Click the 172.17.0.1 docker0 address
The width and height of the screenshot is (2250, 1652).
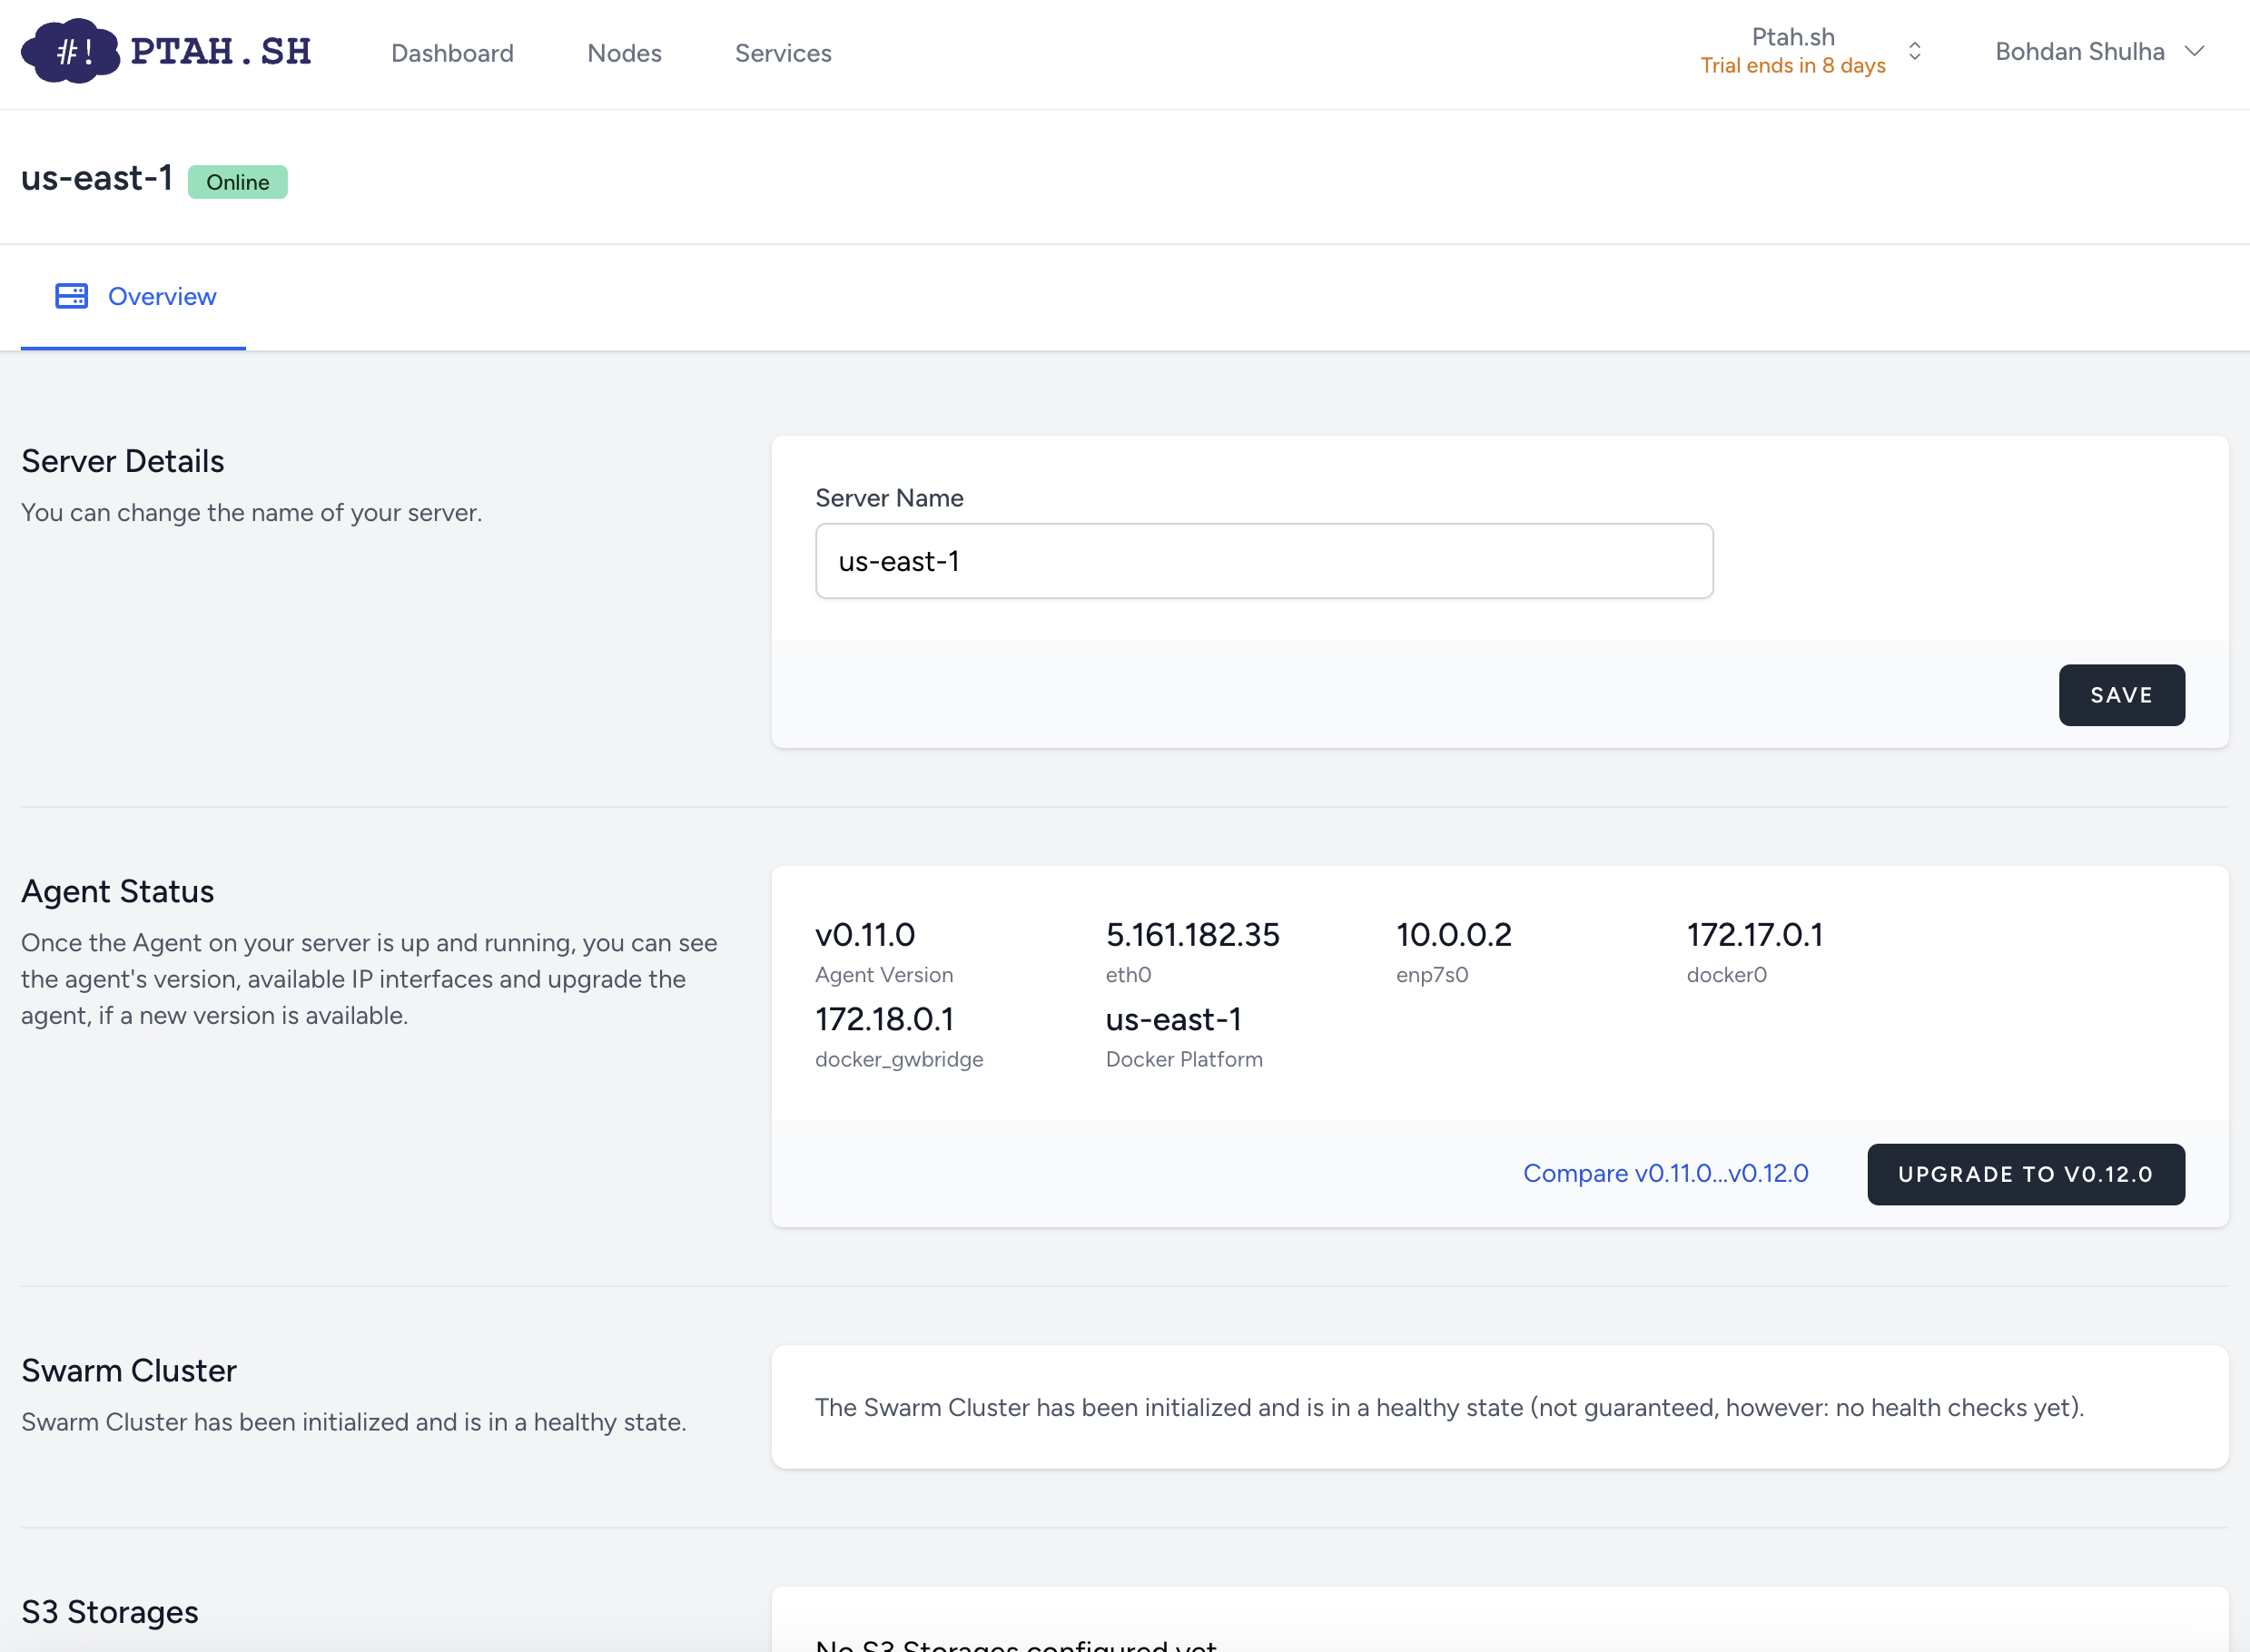[1755, 934]
